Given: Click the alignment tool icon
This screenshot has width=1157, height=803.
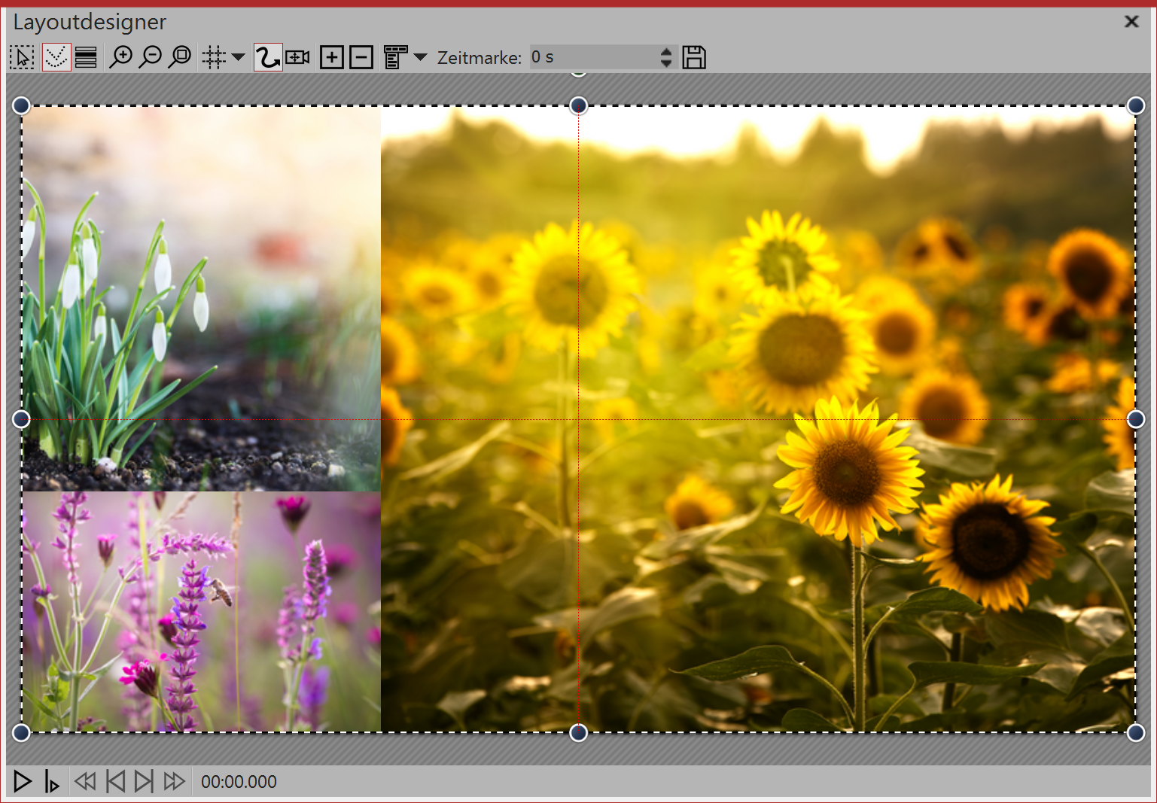Looking at the screenshot, I should [x=395, y=57].
